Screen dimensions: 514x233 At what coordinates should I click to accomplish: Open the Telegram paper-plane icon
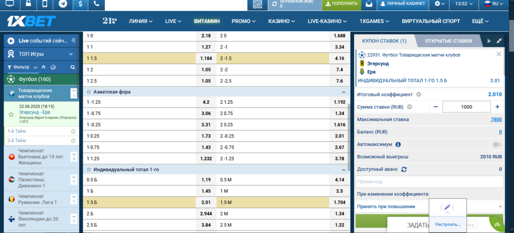[63, 4]
